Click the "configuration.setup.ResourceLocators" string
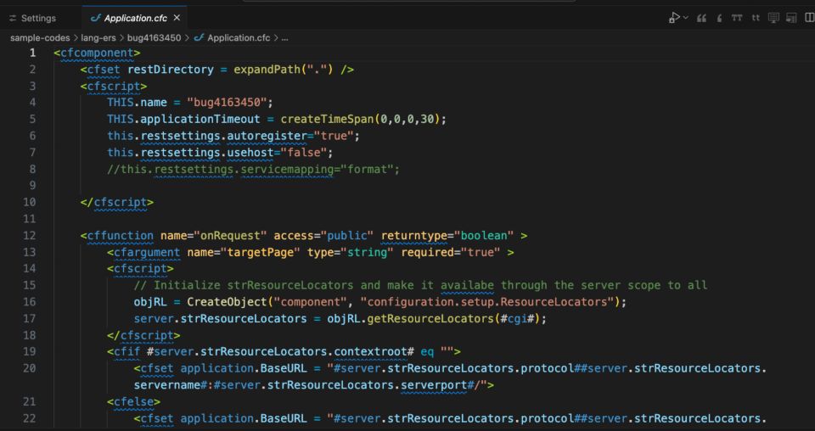Viewport: 815px width, 431px height. click(x=487, y=302)
